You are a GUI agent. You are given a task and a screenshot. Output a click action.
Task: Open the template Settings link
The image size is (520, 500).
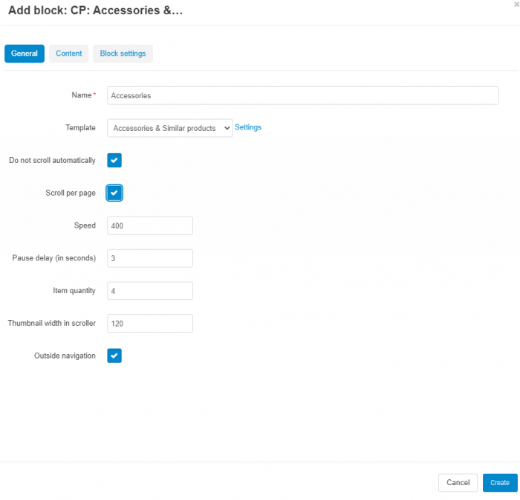coord(247,127)
